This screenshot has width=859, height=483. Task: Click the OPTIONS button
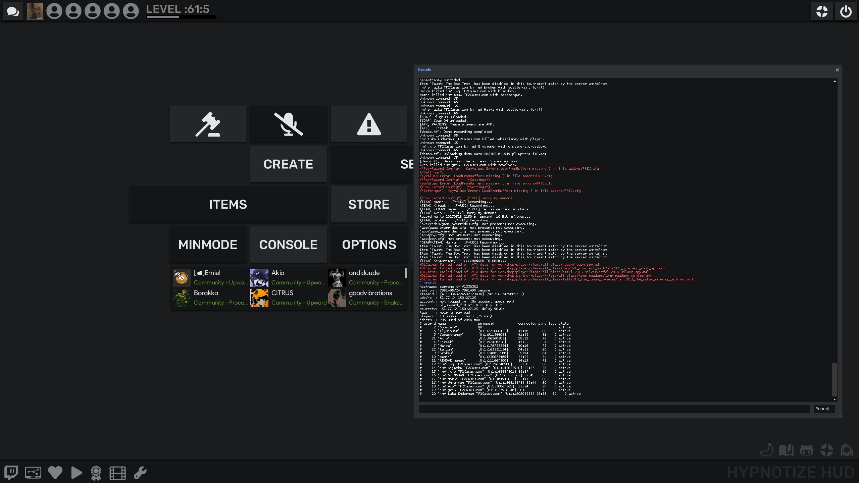(x=369, y=245)
